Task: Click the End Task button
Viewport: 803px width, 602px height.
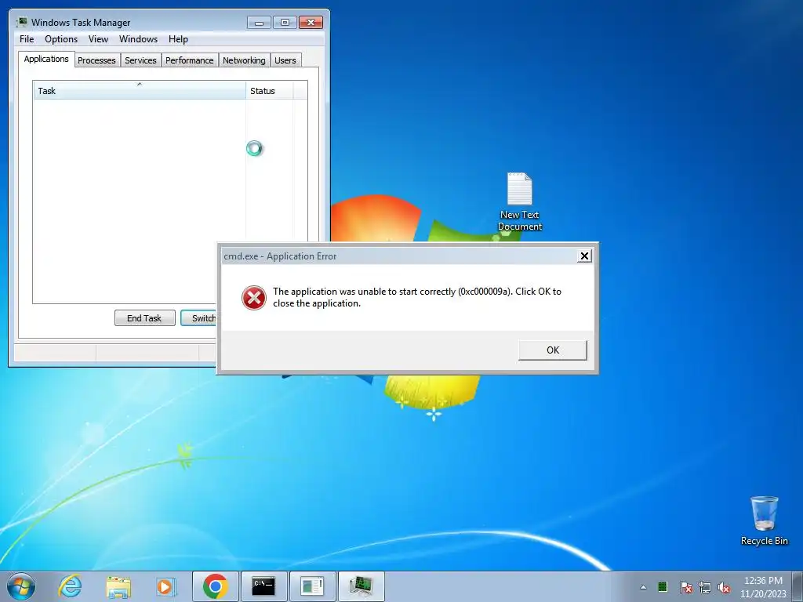Action: click(x=144, y=318)
